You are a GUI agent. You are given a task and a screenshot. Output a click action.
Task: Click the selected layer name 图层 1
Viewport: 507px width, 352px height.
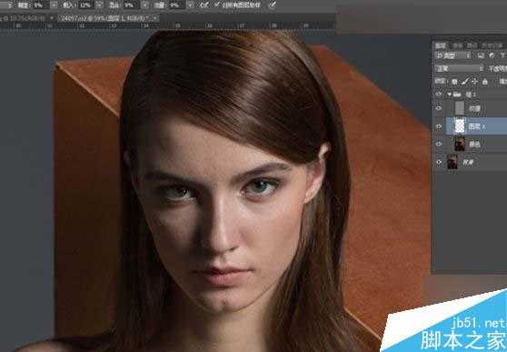[x=477, y=126]
